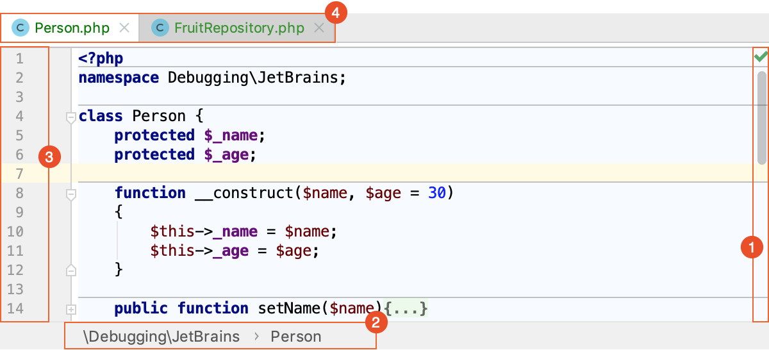Image resolution: width=769 pixels, height=350 pixels.
Task: Click line number 1 in gutter
Action: (x=19, y=59)
